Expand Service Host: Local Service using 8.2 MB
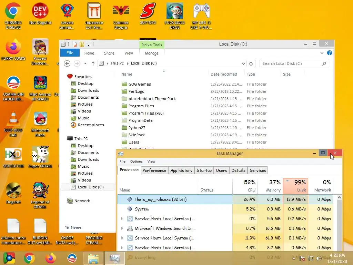The width and height of the screenshot is (353, 265). click(122, 248)
